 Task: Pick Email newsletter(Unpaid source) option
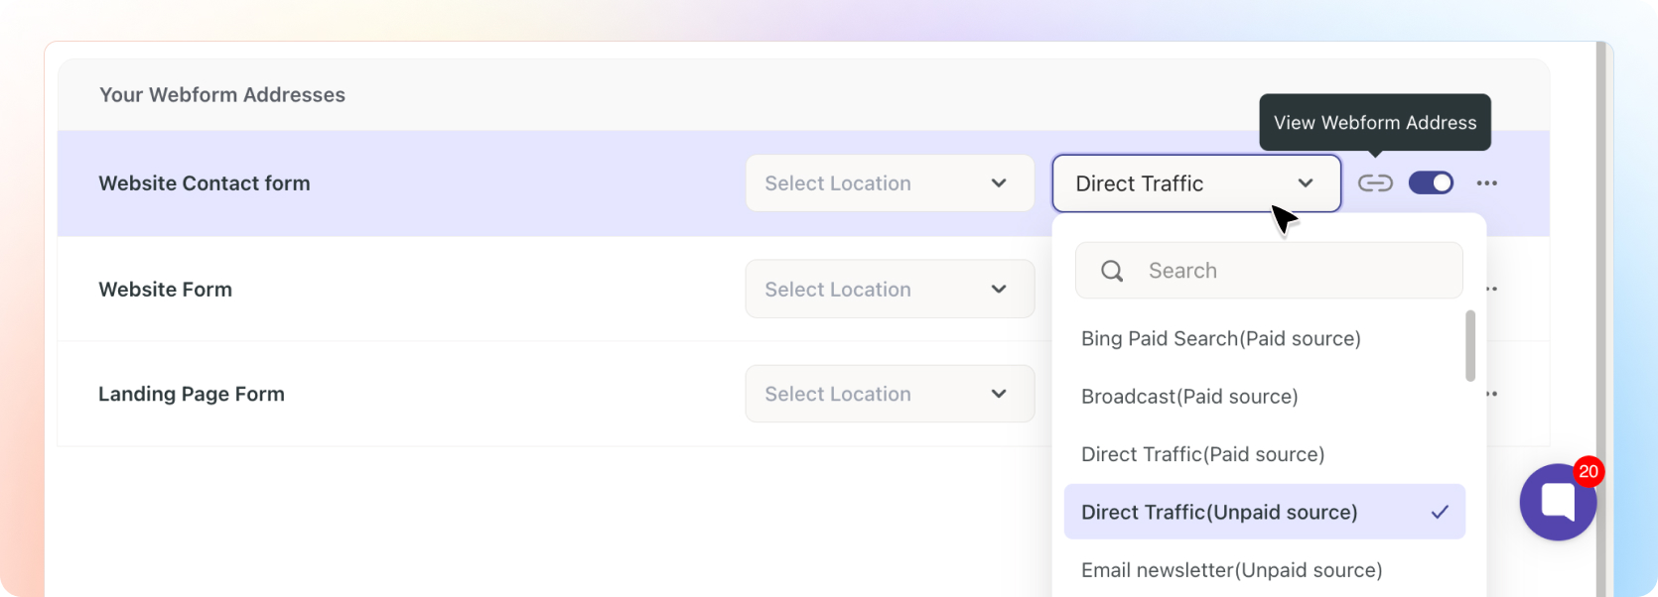(1231, 570)
